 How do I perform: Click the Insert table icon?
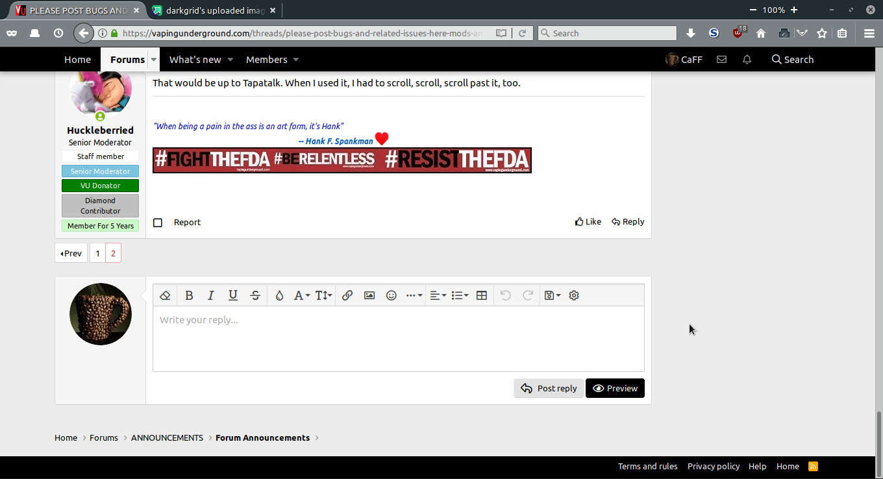[x=482, y=295]
